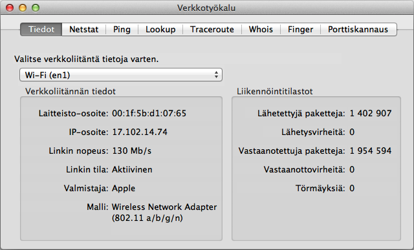
Task: Select the Ping tab
Action: click(x=122, y=29)
